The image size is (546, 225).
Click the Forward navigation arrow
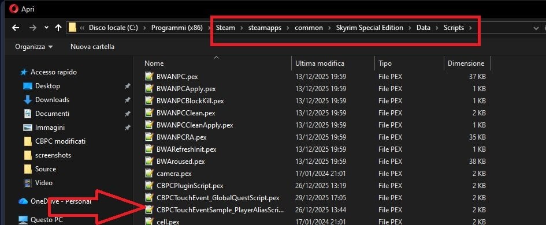tap(33, 28)
